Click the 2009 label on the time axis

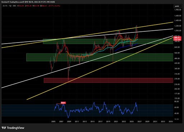tap(69, 122)
